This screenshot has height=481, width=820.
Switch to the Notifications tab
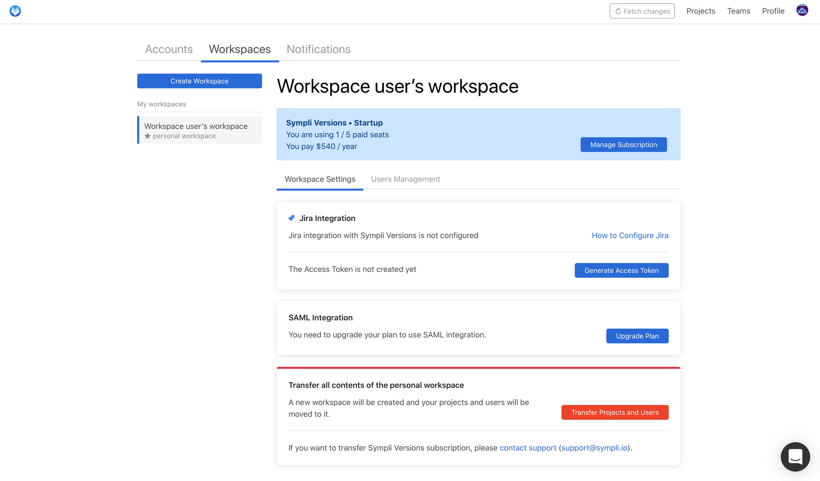pos(319,49)
